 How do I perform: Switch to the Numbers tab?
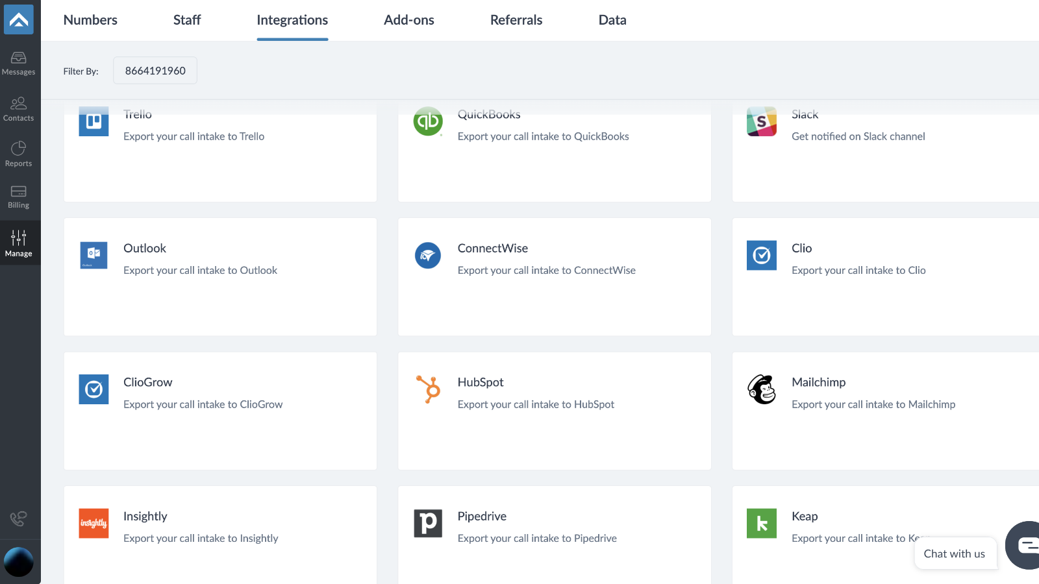pyautogui.click(x=90, y=20)
